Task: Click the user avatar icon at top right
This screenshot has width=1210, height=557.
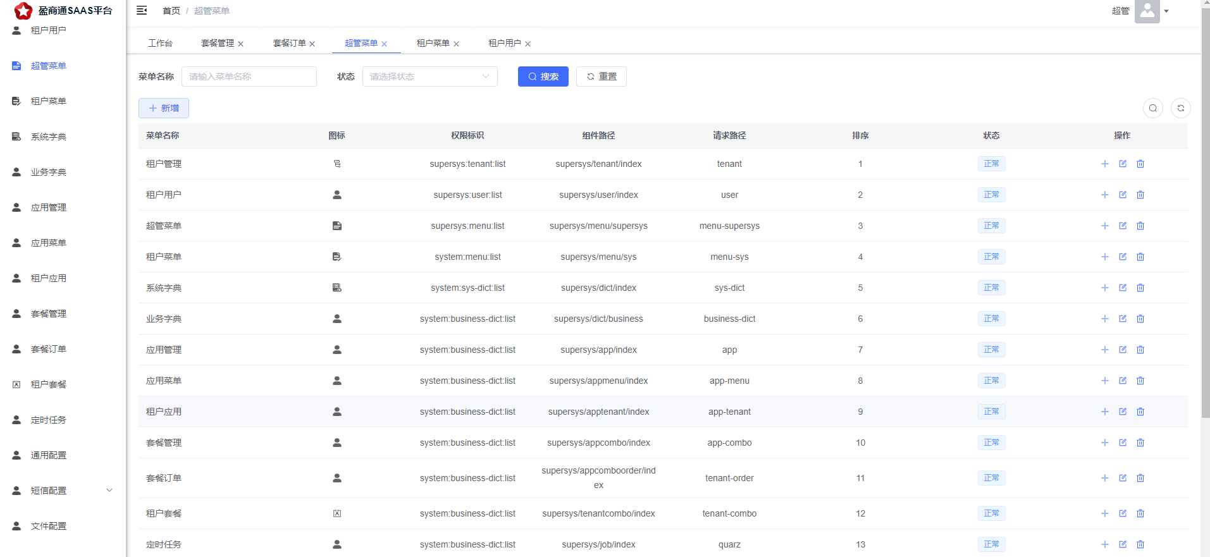Action: coord(1147,11)
